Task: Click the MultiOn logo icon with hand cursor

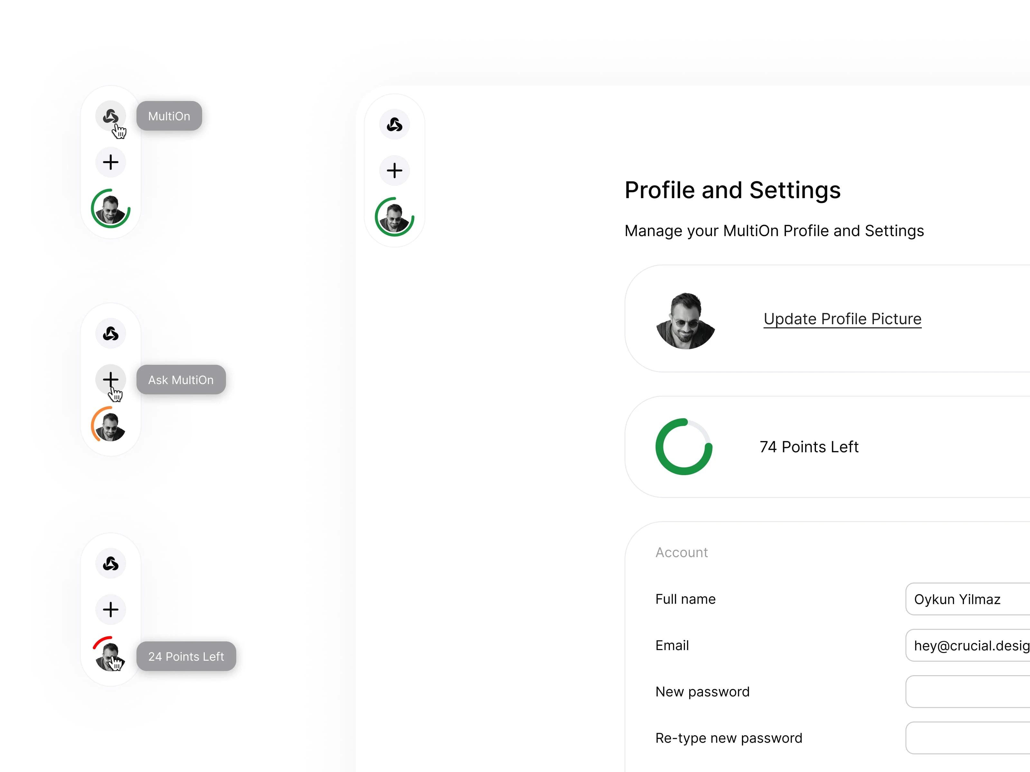Action: [x=110, y=116]
